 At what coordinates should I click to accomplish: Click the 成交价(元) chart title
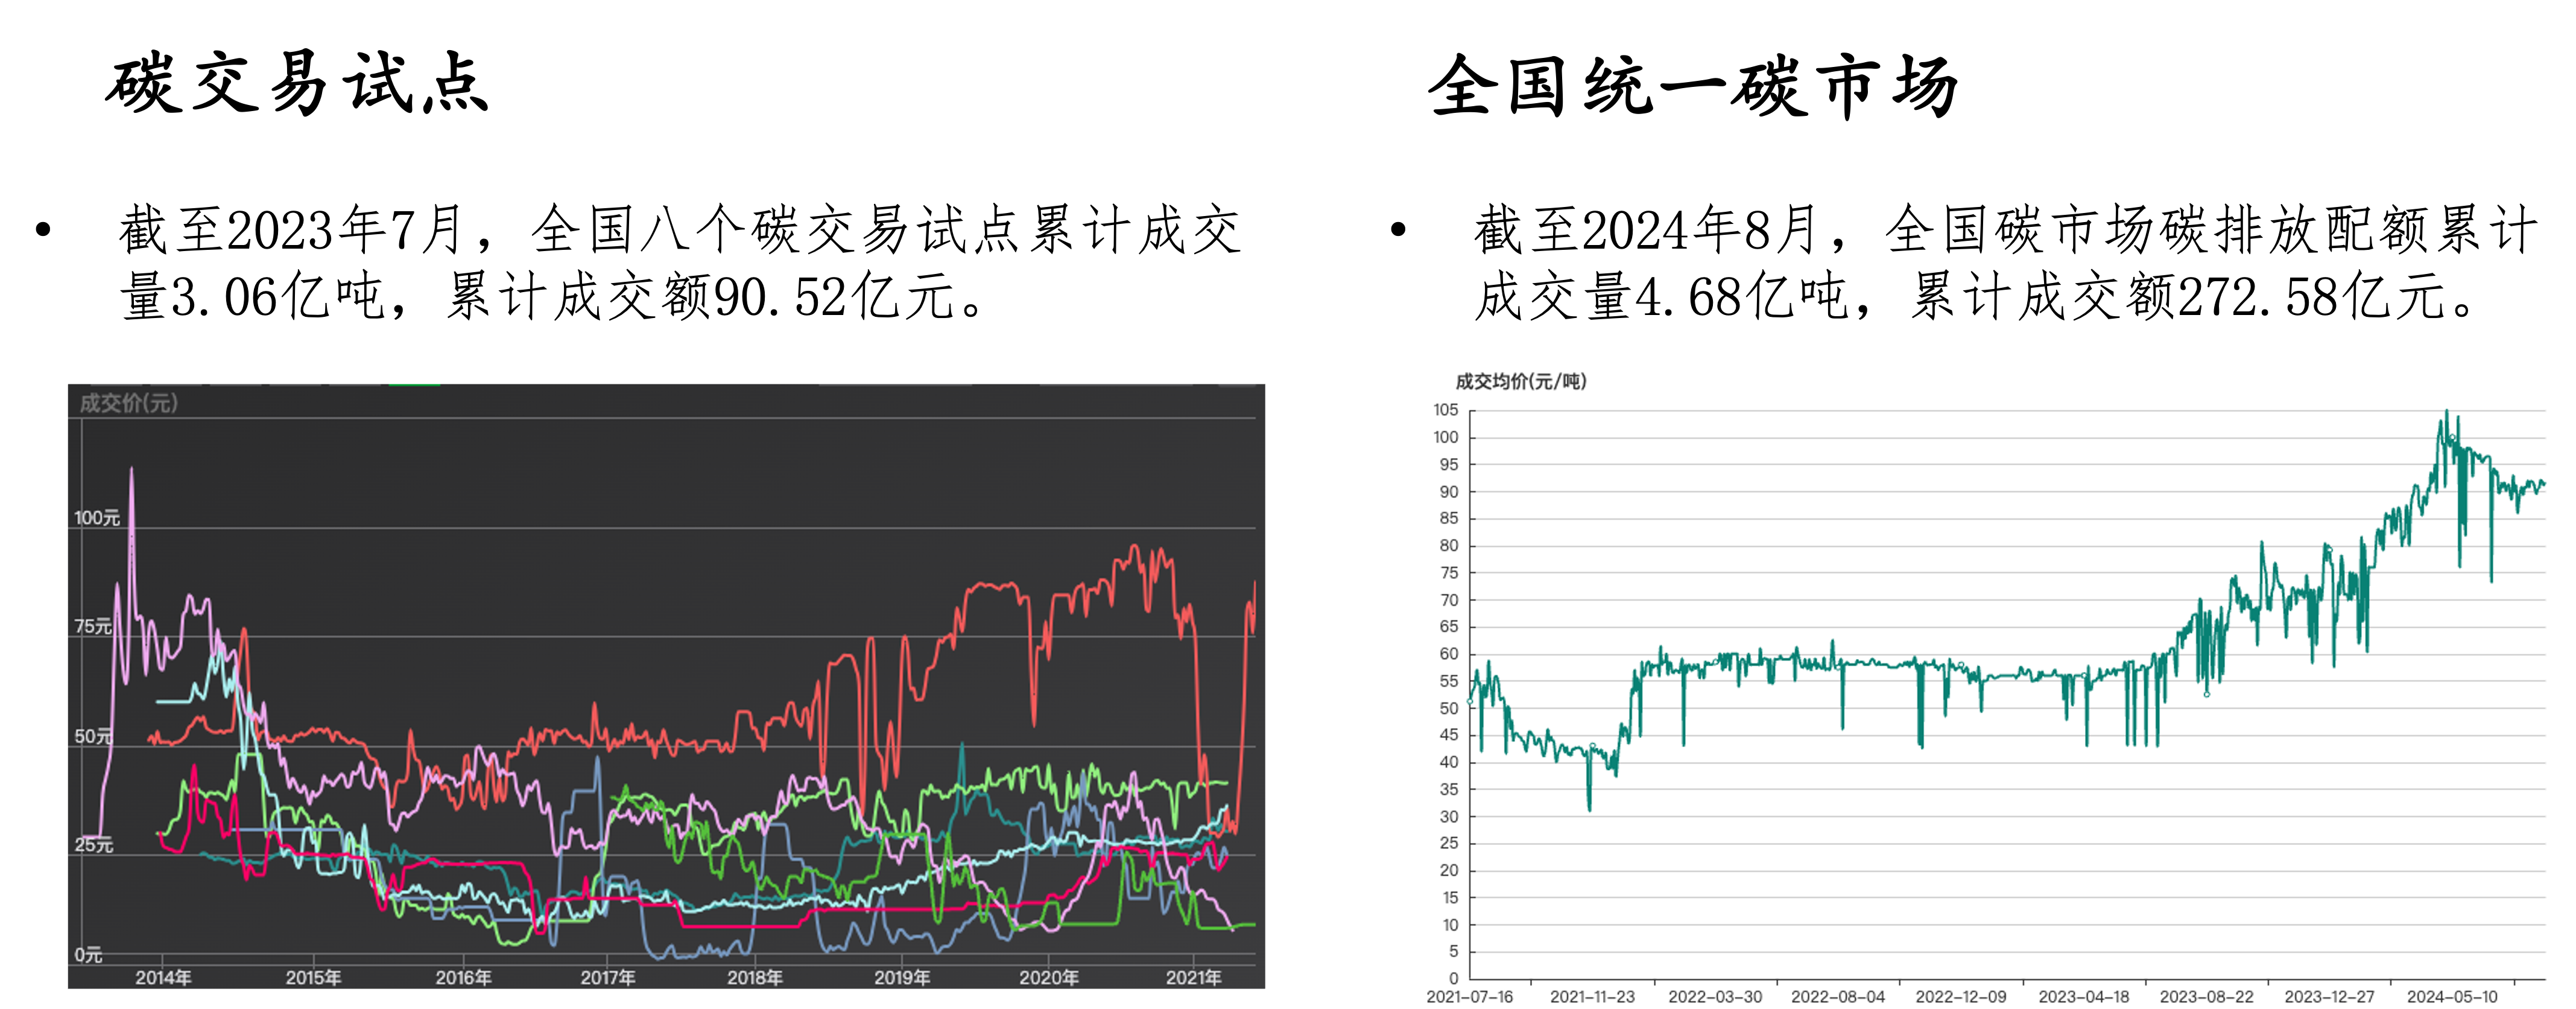tap(129, 403)
